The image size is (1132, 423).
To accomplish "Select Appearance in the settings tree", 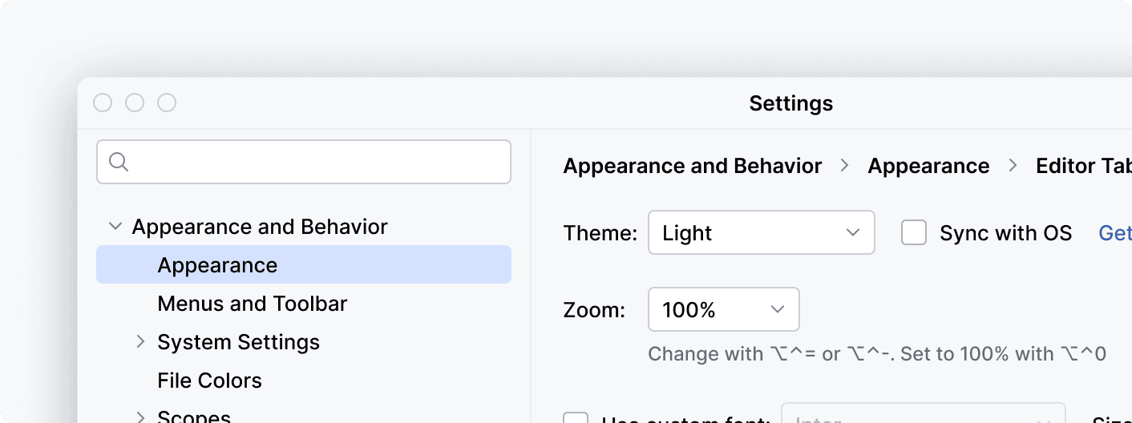I will 217,265.
